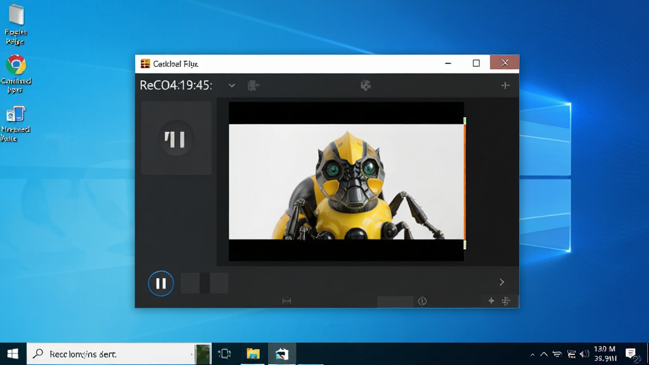649x365 pixels.
Task: Click the right chevron arrow near bottom right
Action: click(502, 282)
